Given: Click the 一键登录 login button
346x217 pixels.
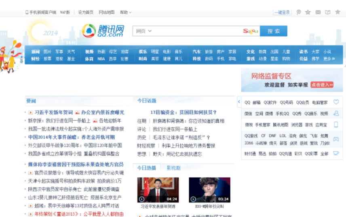Looking at the screenshot, I should pyautogui.click(x=282, y=13).
